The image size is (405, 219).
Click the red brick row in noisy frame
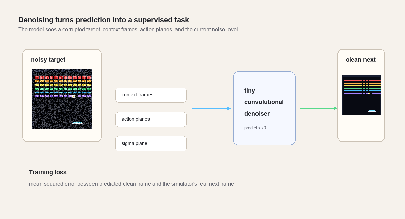pyautogui.click(x=63, y=77)
